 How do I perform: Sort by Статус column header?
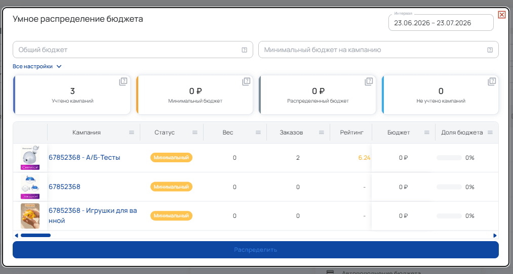pyautogui.click(x=165, y=132)
